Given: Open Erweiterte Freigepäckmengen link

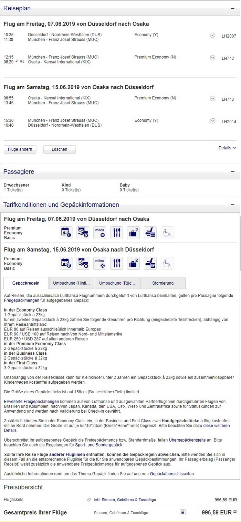Looking at the screenshot, I should (x=32, y=401).
